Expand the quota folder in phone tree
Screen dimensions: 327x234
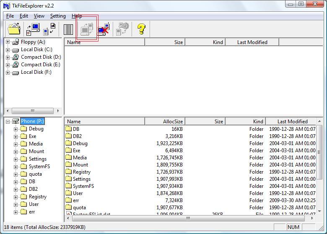(16, 174)
